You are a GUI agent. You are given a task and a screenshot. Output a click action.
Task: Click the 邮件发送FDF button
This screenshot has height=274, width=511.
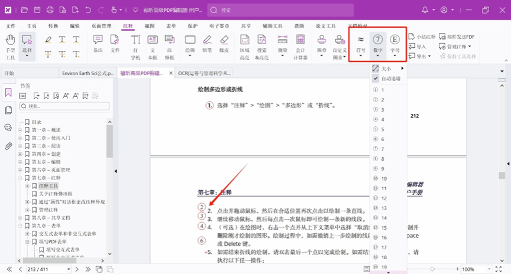coord(457,37)
